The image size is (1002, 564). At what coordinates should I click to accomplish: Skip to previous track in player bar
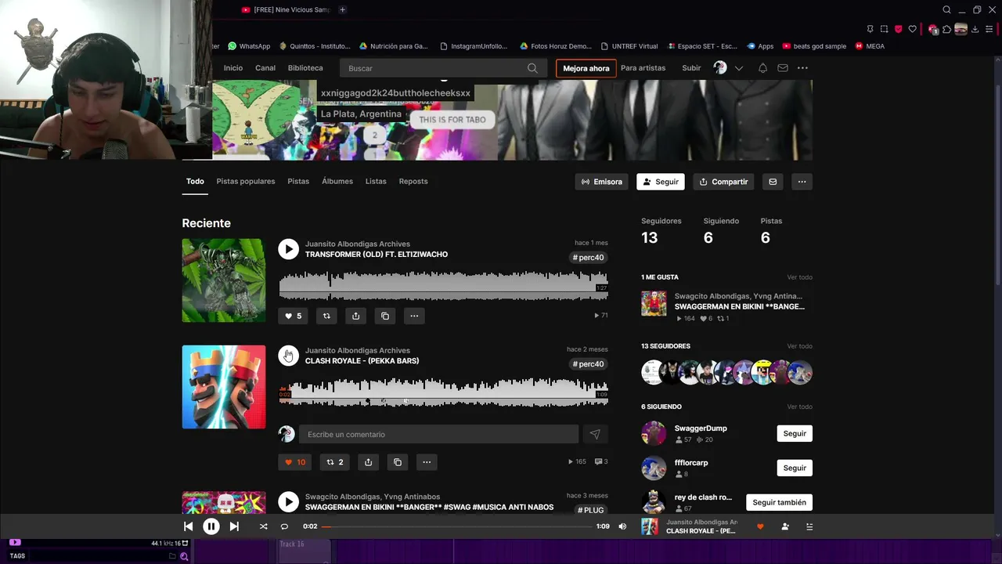pyautogui.click(x=188, y=526)
